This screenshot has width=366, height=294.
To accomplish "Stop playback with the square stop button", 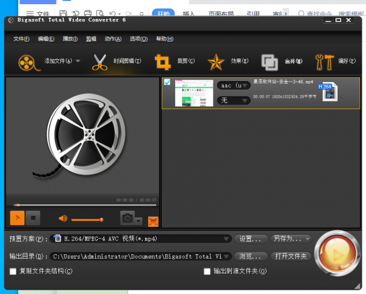I will coord(33,218).
